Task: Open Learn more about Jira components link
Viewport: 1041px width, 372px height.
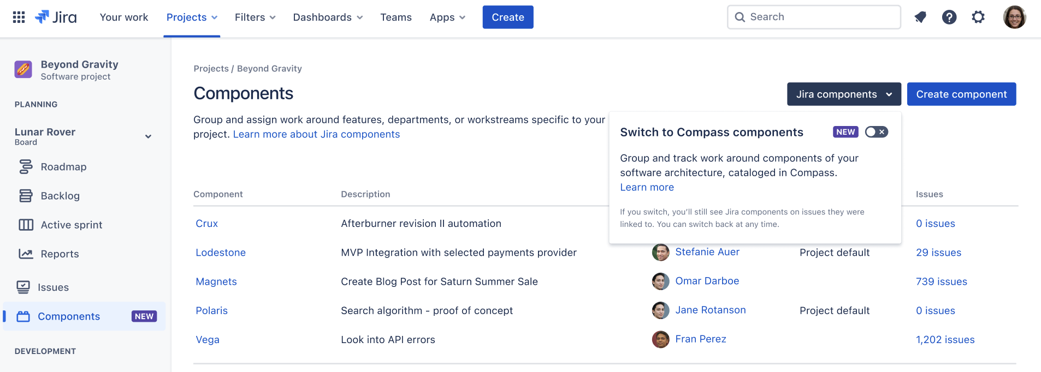Action: 316,134
